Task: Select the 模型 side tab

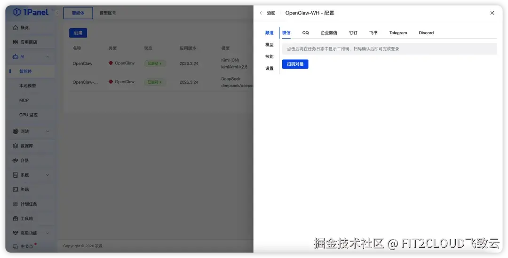Action: [269, 45]
